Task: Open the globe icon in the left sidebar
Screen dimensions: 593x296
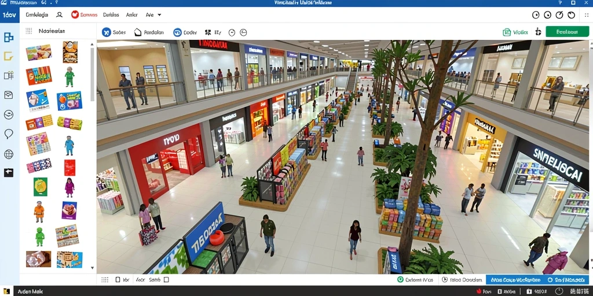Action: [x=9, y=154]
